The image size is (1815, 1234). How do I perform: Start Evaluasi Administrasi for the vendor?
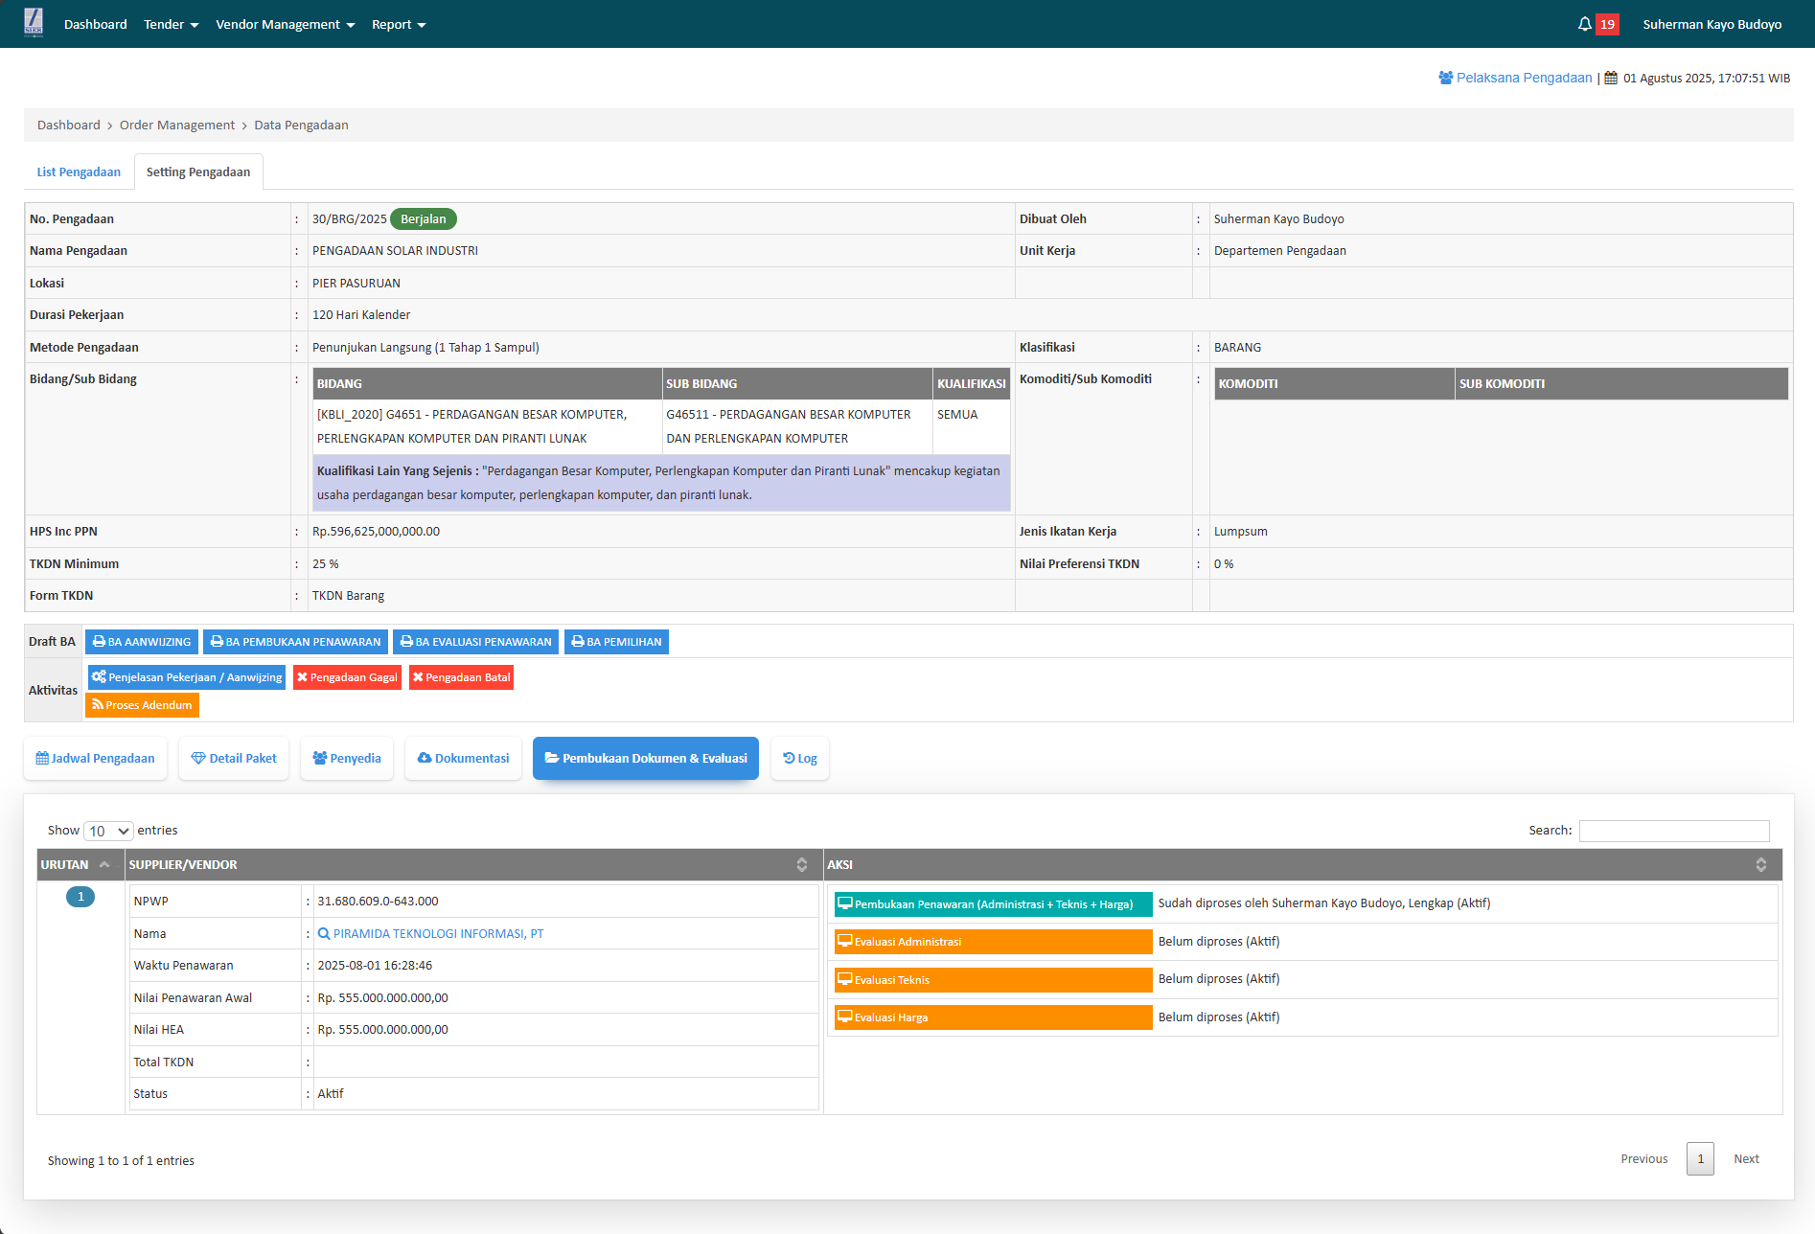[993, 942]
